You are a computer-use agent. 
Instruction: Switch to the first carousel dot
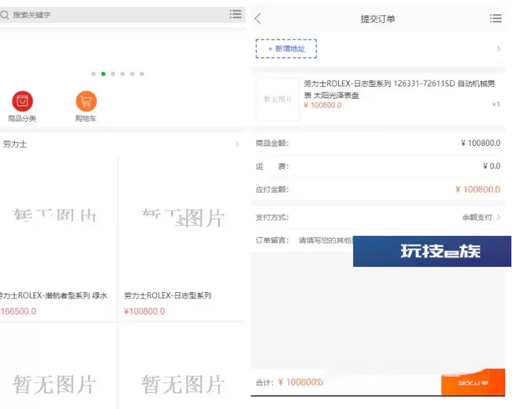pos(94,74)
